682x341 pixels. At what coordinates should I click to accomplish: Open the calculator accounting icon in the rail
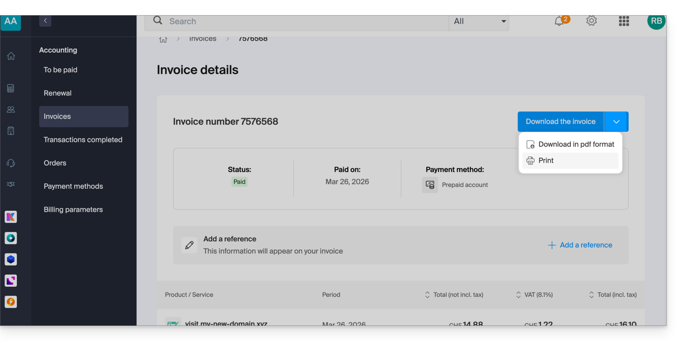click(11, 89)
